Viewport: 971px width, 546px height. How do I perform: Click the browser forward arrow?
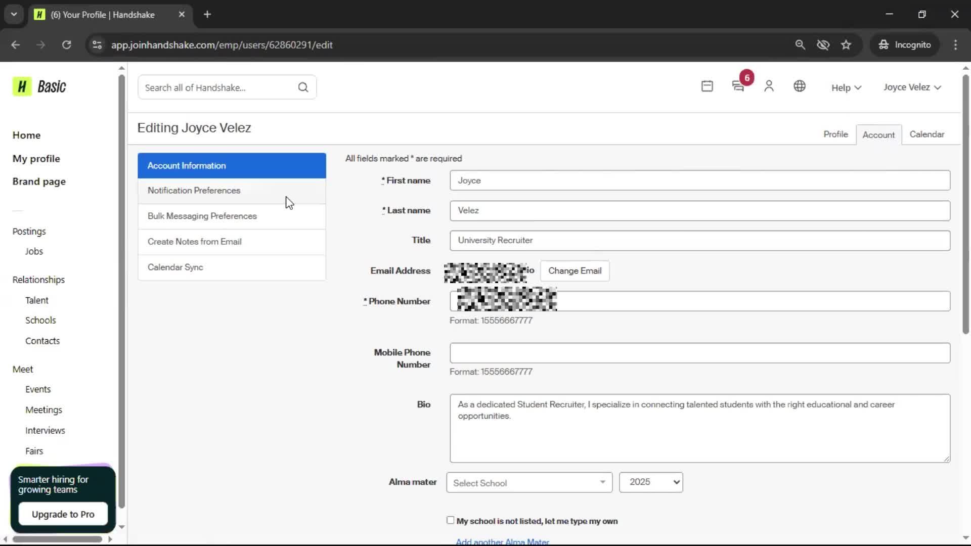[x=40, y=44]
